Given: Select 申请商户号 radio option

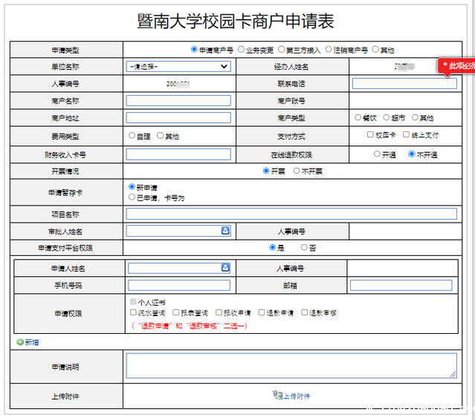Looking at the screenshot, I should [194, 49].
